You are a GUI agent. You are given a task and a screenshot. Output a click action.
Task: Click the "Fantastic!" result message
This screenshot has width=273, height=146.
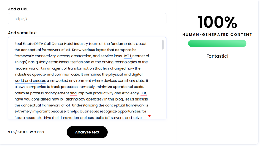tap(217, 56)
